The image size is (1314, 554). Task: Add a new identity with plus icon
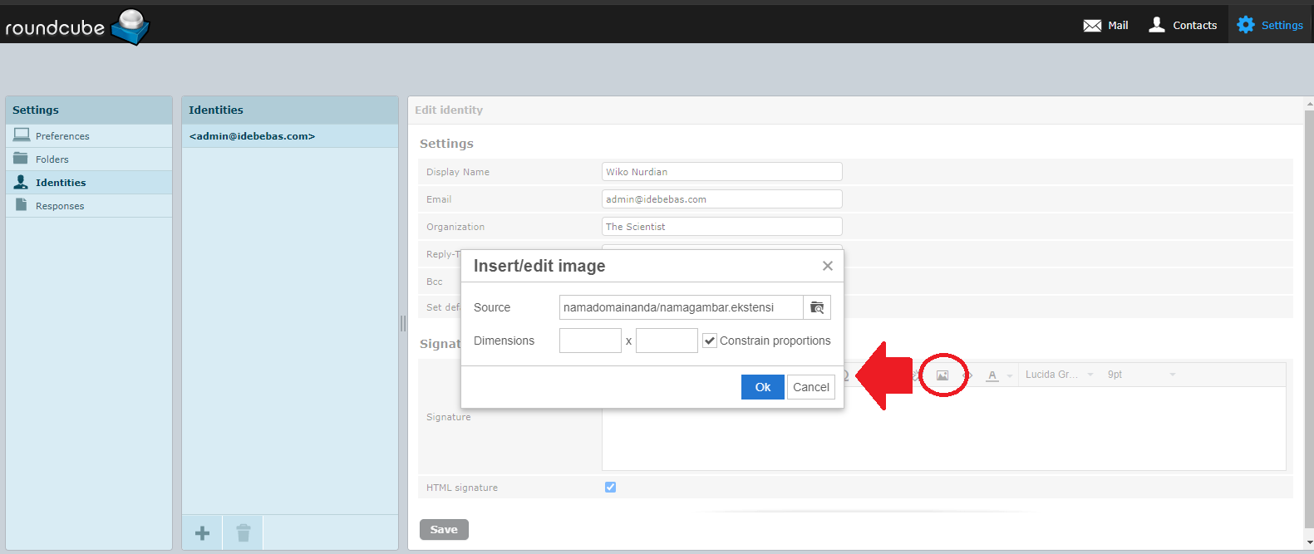(x=202, y=533)
